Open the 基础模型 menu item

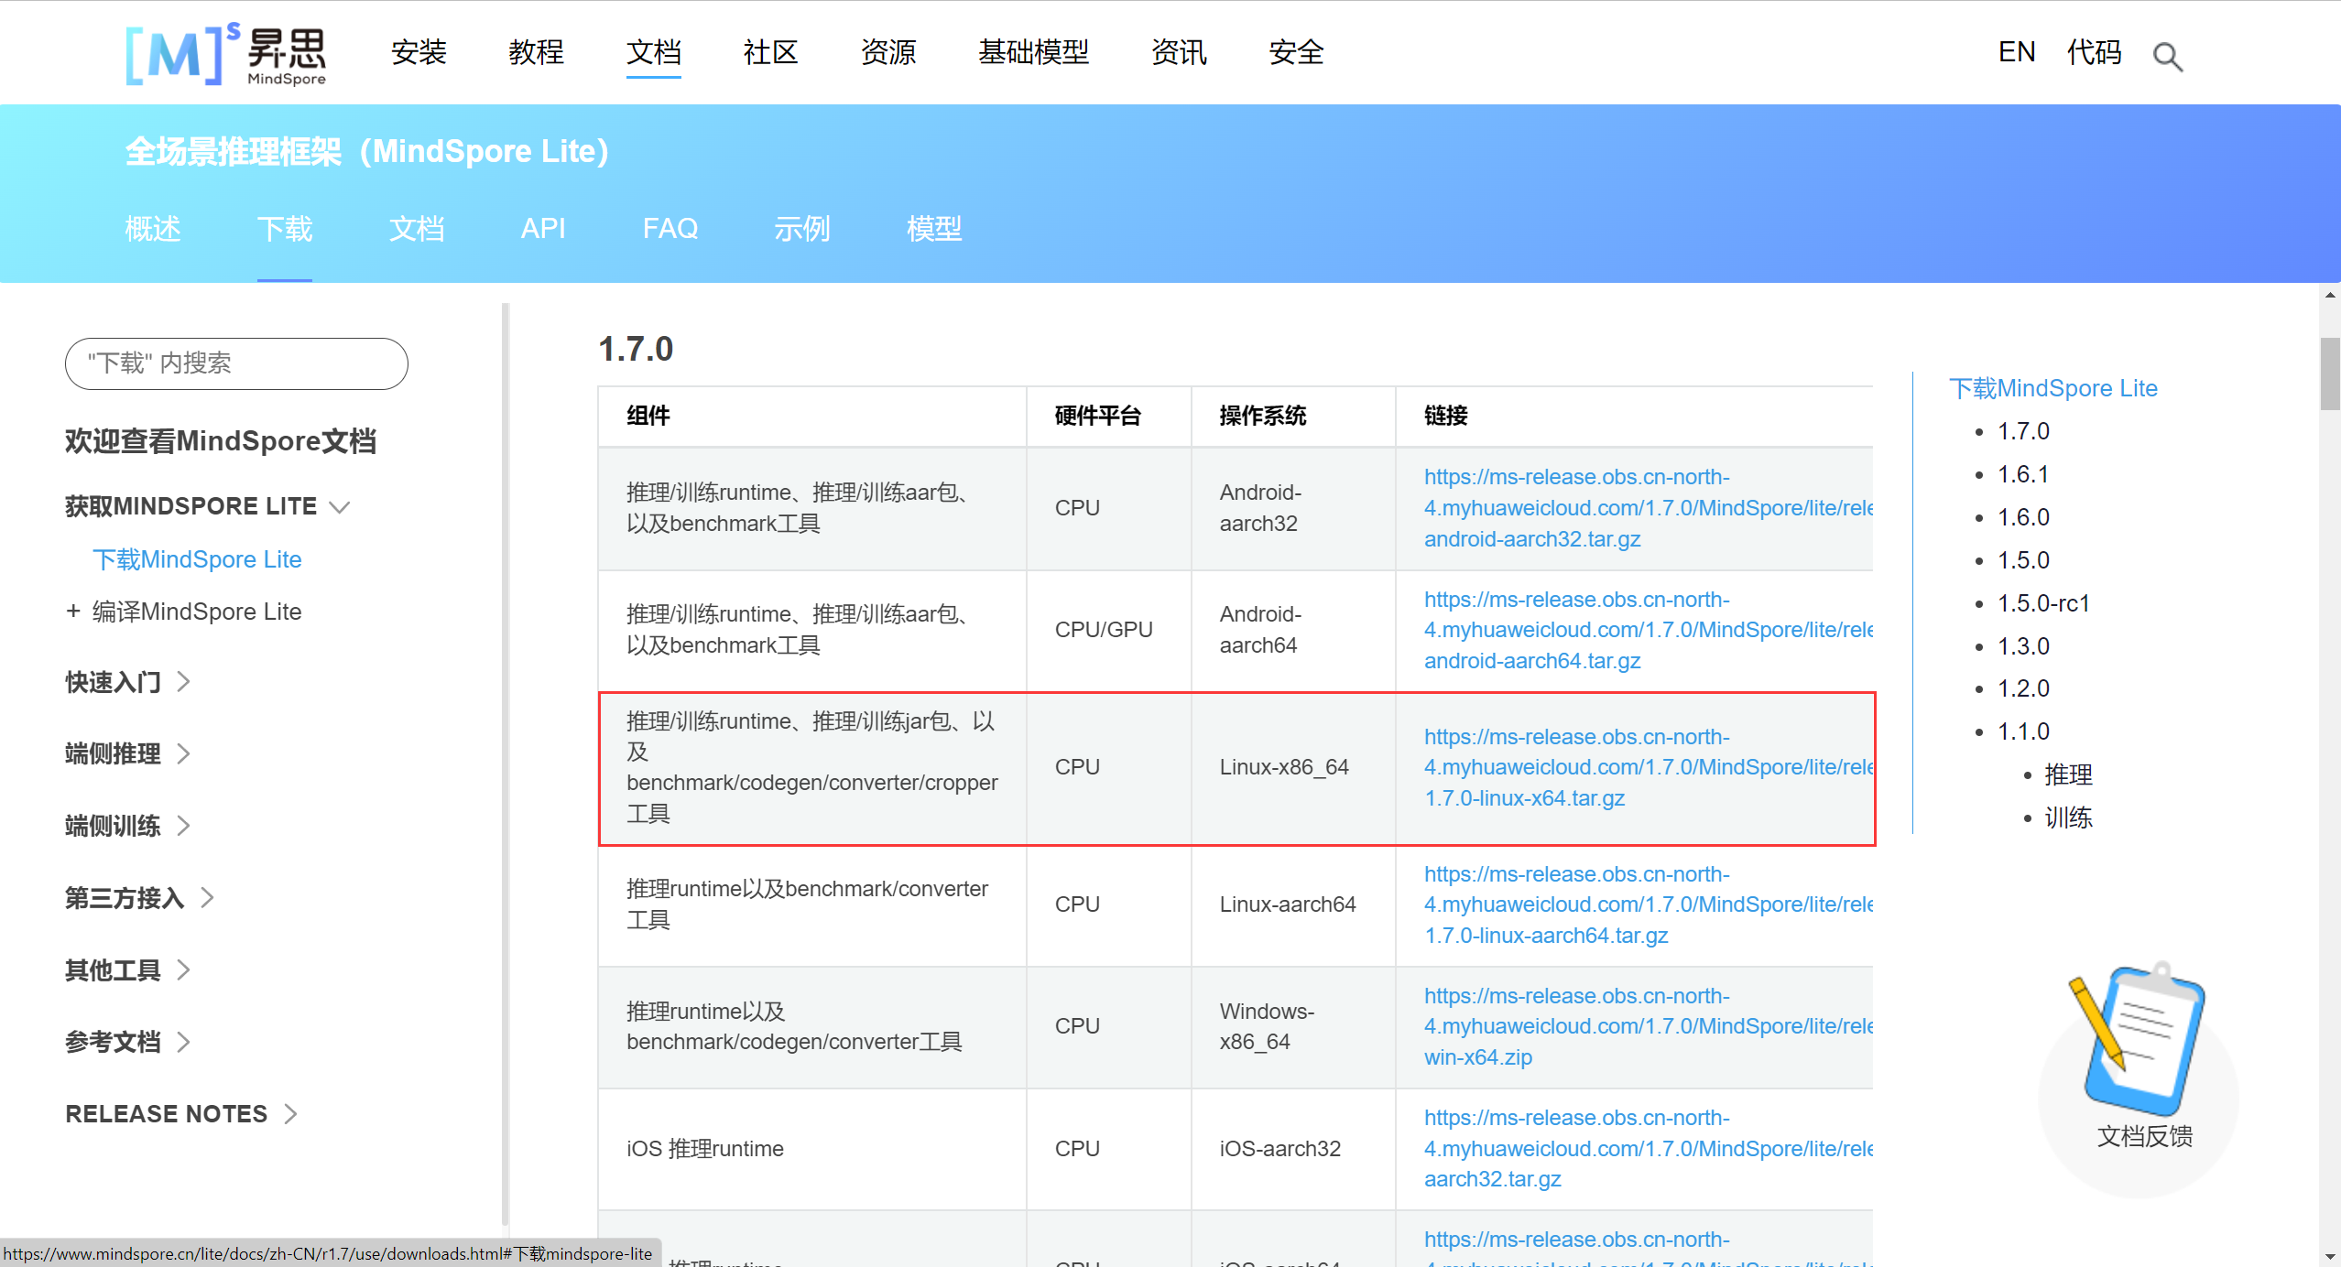tap(1034, 52)
